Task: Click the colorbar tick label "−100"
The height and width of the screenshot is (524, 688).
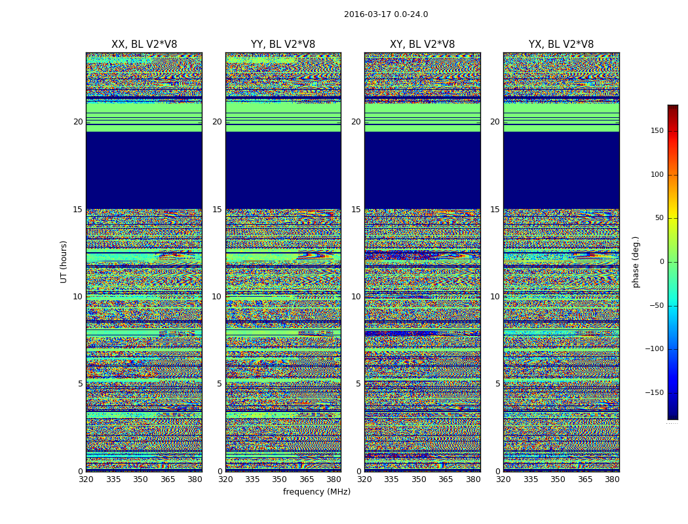Action: [x=655, y=349]
